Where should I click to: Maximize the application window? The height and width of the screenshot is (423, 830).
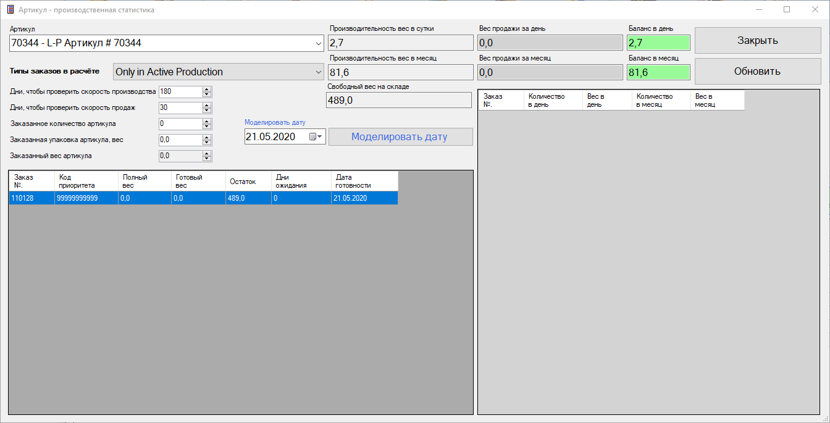tap(787, 10)
